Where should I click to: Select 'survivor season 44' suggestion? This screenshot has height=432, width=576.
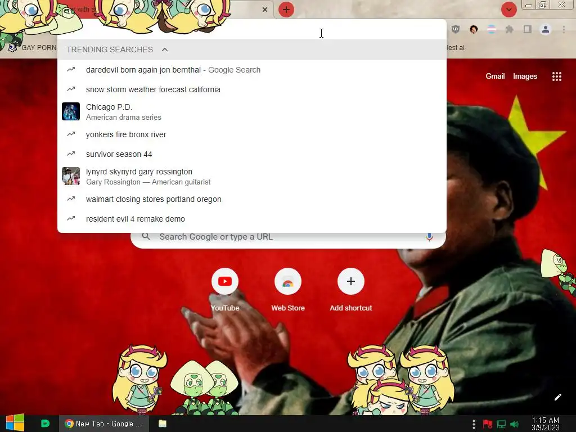252,154
